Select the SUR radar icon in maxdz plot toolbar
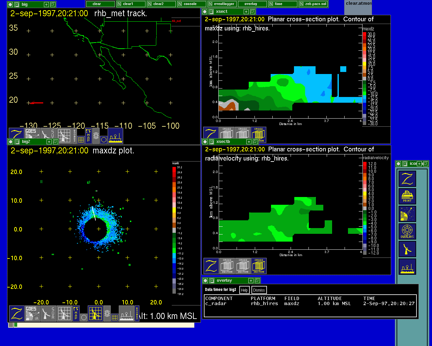Screen dimensions: 432x346 coord(49,314)
